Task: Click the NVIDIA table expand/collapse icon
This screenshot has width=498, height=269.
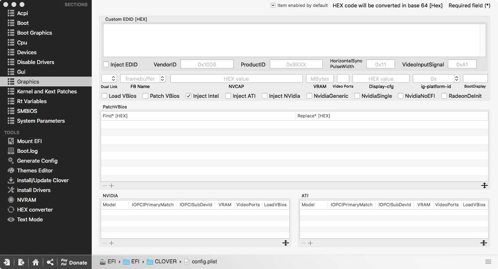Action: point(286,243)
